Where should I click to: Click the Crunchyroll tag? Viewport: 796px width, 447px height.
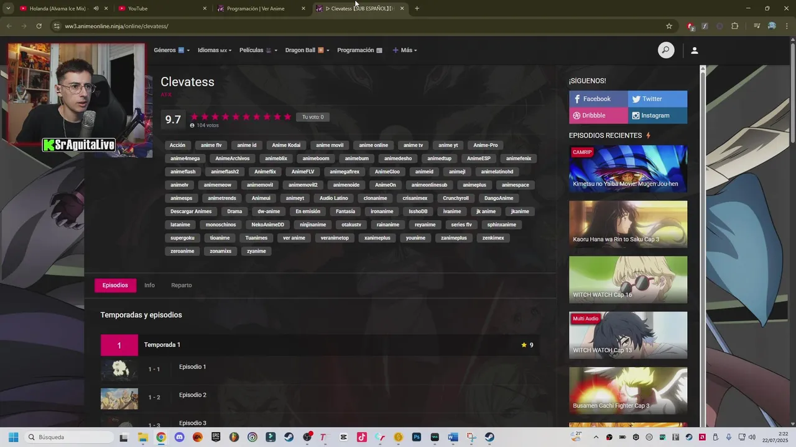point(456,198)
